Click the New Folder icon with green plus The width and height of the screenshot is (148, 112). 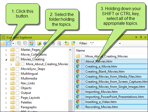tap(67, 43)
